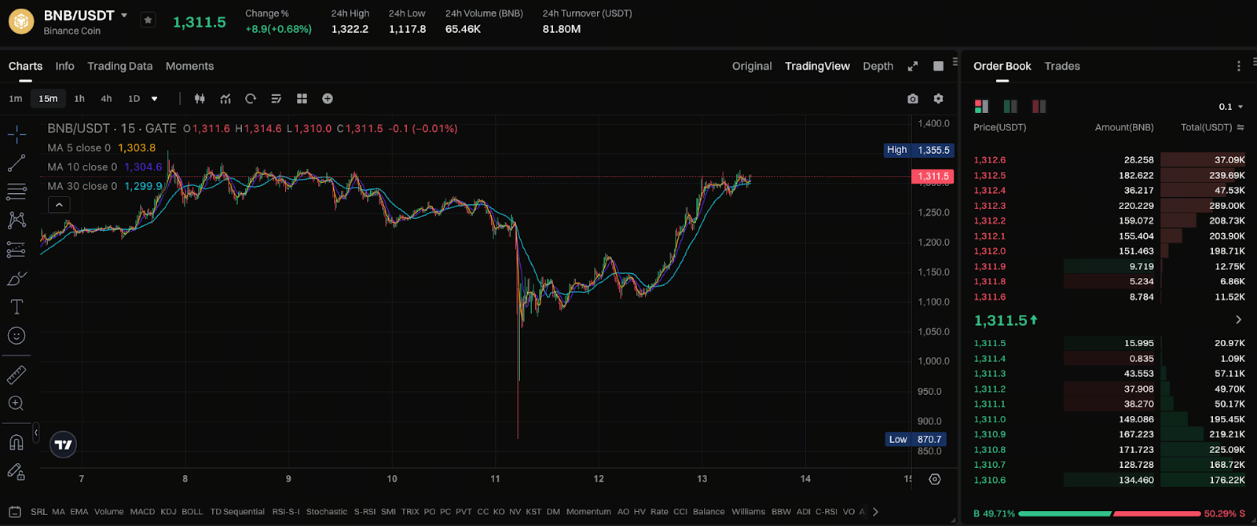Select the Original chart view

click(752, 66)
